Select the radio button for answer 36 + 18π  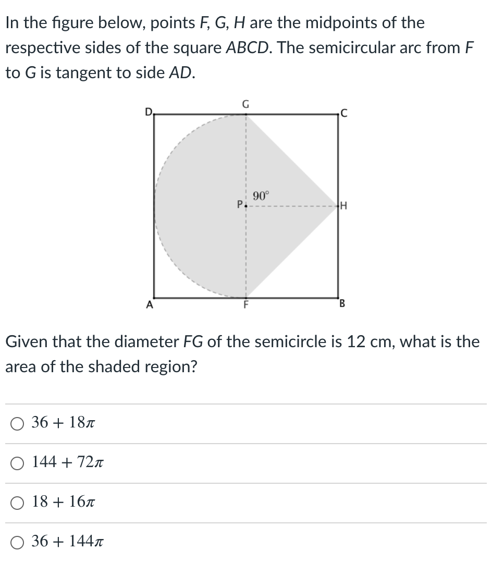(x=16, y=424)
